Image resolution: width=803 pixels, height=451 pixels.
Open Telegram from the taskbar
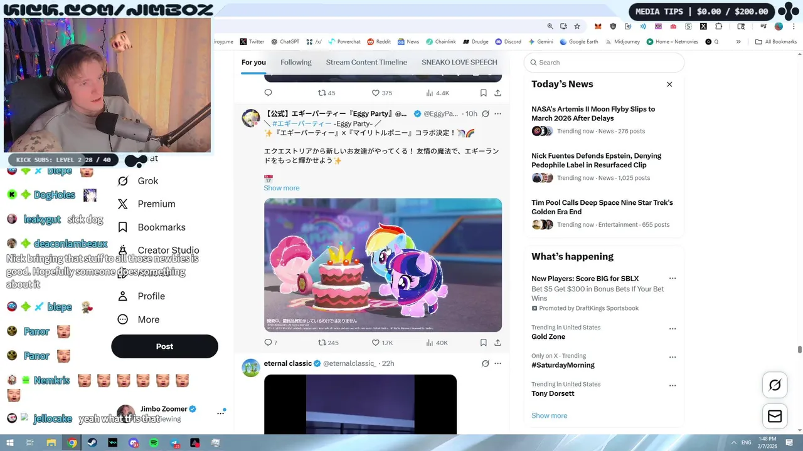coord(174,443)
